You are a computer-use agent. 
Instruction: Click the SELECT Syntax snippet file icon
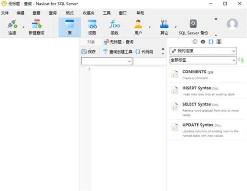point(175,107)
